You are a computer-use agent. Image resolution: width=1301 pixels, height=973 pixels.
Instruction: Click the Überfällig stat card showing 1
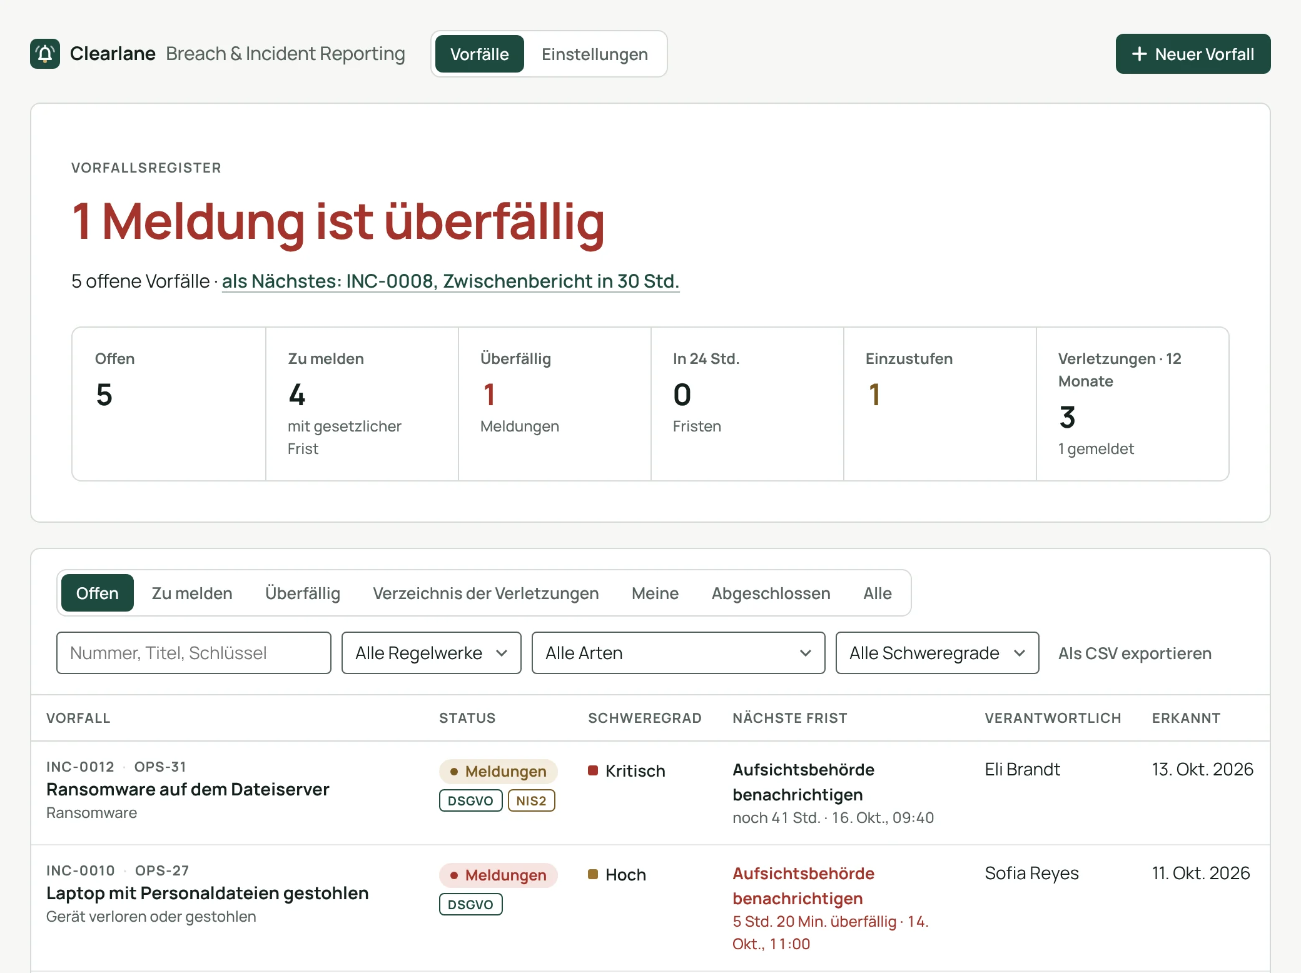click(555, 404)
